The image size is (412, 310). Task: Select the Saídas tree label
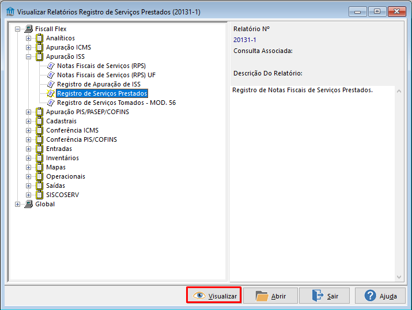(x=55, y=186)
